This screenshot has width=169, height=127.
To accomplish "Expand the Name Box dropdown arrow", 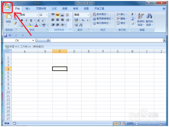I will coord(33,40).
